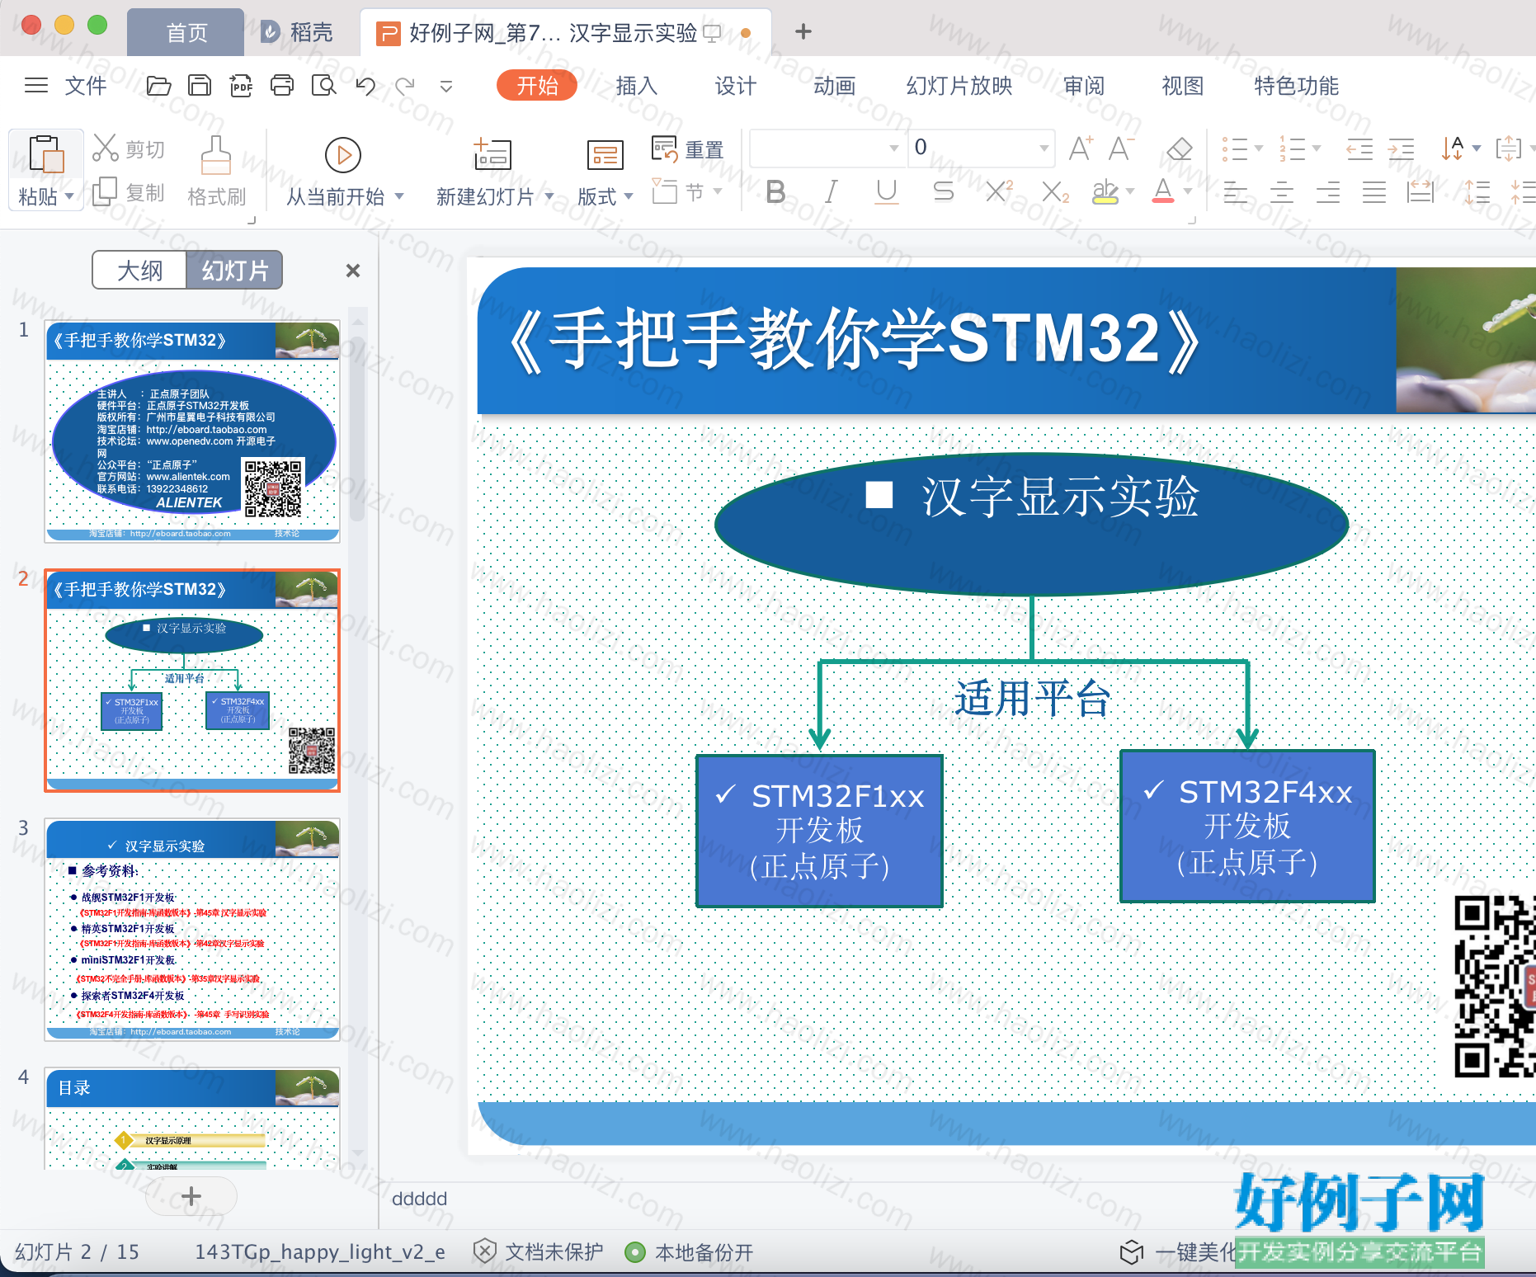Expand the 粘贴 paste options arrow
This screenshot has height=1277, width=1536.
tap(69, 196)
